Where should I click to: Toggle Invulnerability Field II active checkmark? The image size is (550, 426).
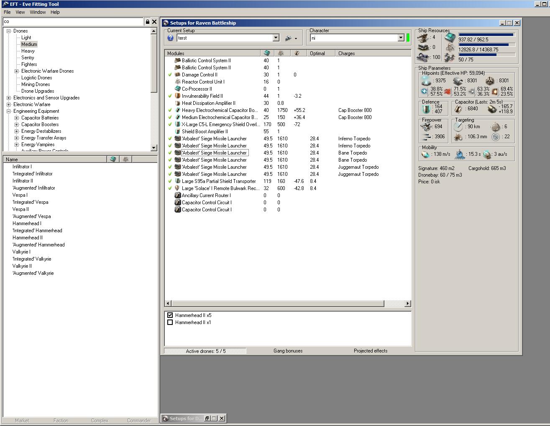coord(170,96)
